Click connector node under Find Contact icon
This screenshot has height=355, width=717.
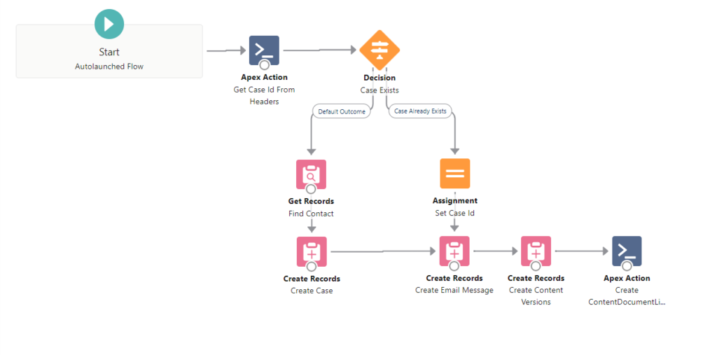[311, 189]
